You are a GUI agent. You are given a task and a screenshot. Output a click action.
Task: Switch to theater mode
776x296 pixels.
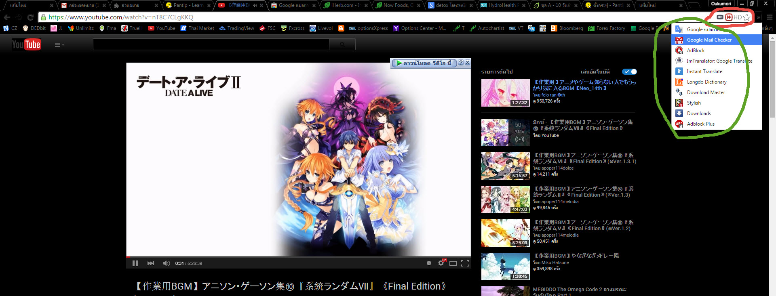[453, 263]
